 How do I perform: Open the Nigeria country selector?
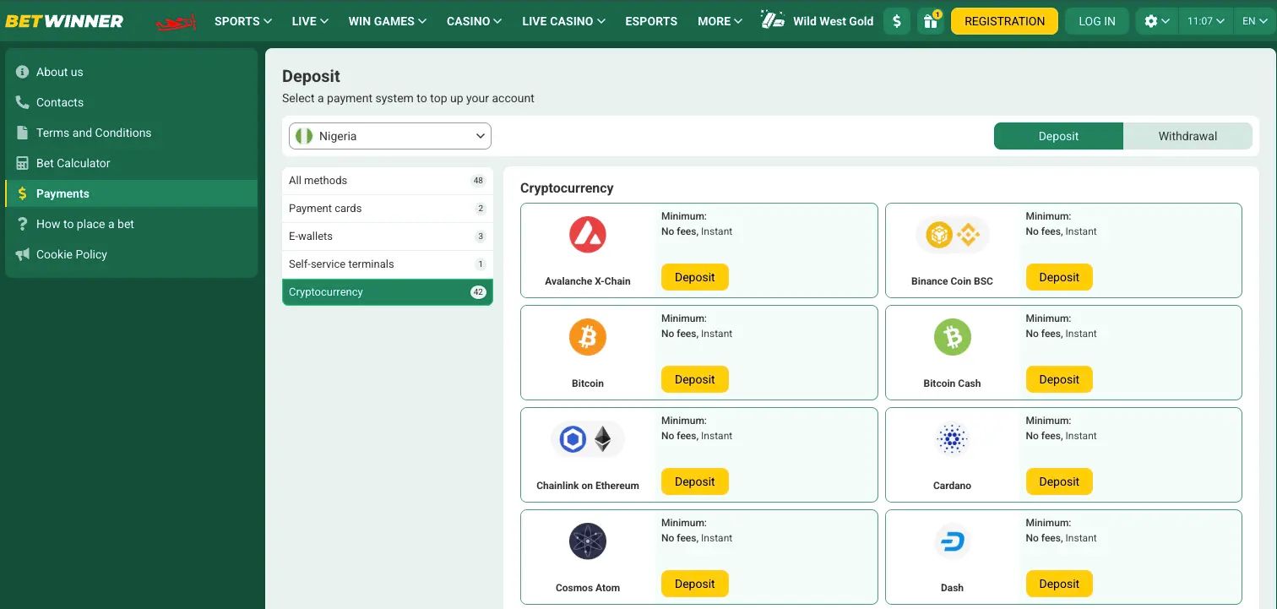[390, 136]
